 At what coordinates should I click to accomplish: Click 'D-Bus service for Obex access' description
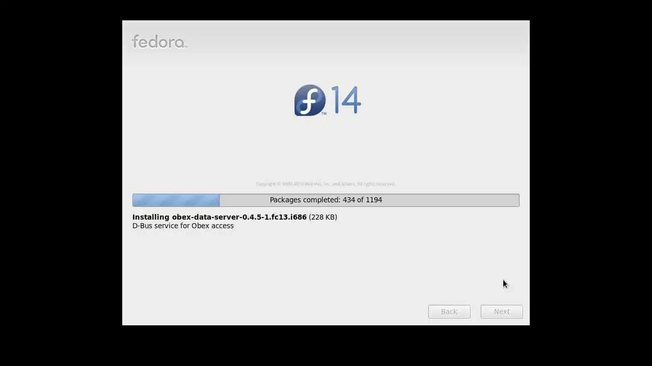pyautogui.click(x=183, y=226)
